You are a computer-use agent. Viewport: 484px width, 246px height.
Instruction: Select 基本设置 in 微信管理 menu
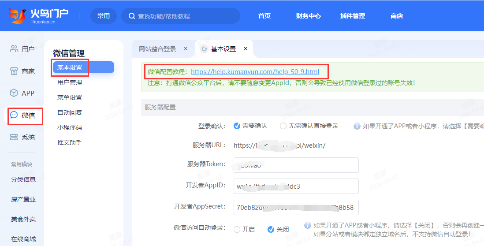pos(83,67)
